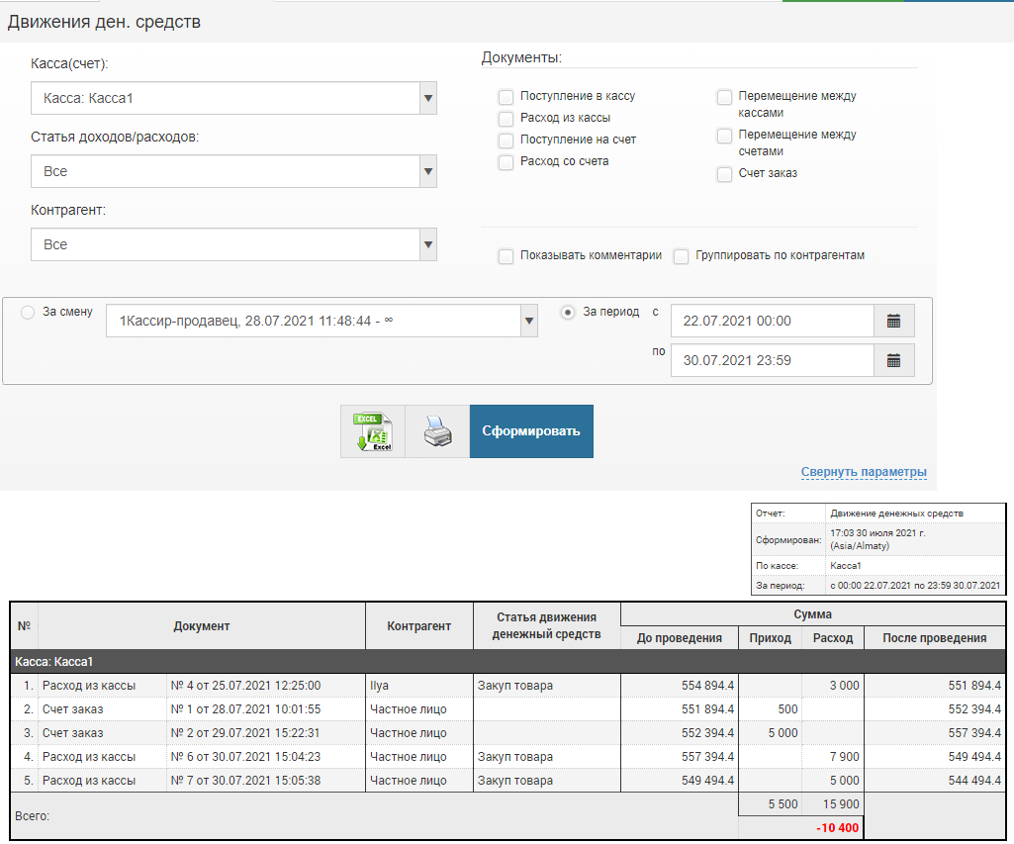Export the report to Excel
This screenshot has width=1014, height=844.
coord(373,431)
